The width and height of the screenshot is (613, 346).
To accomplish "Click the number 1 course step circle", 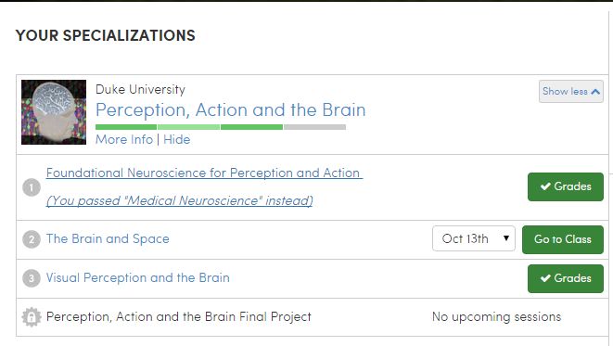I will (x=32, y=187).
